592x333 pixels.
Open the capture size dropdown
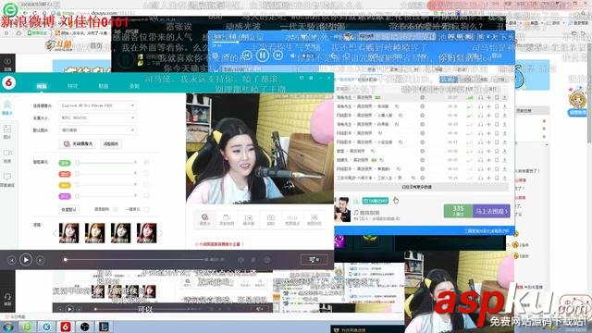pyautogui.click(x=97, y=117)
